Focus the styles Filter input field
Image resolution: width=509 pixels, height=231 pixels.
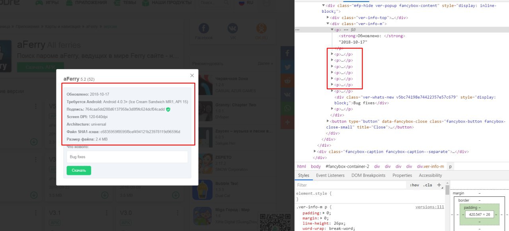352,185
